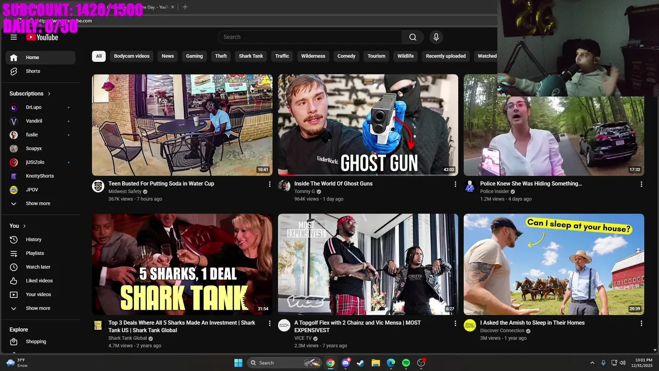Screen dimensions: 659x371
Task: Open VICE TV channel avatar
Action: tap(284, 325)
